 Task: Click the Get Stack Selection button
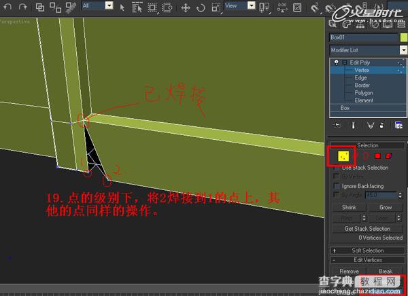coord(367,229)
